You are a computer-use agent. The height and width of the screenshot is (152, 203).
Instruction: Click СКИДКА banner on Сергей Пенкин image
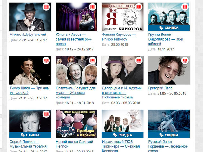tap(30, 135)
